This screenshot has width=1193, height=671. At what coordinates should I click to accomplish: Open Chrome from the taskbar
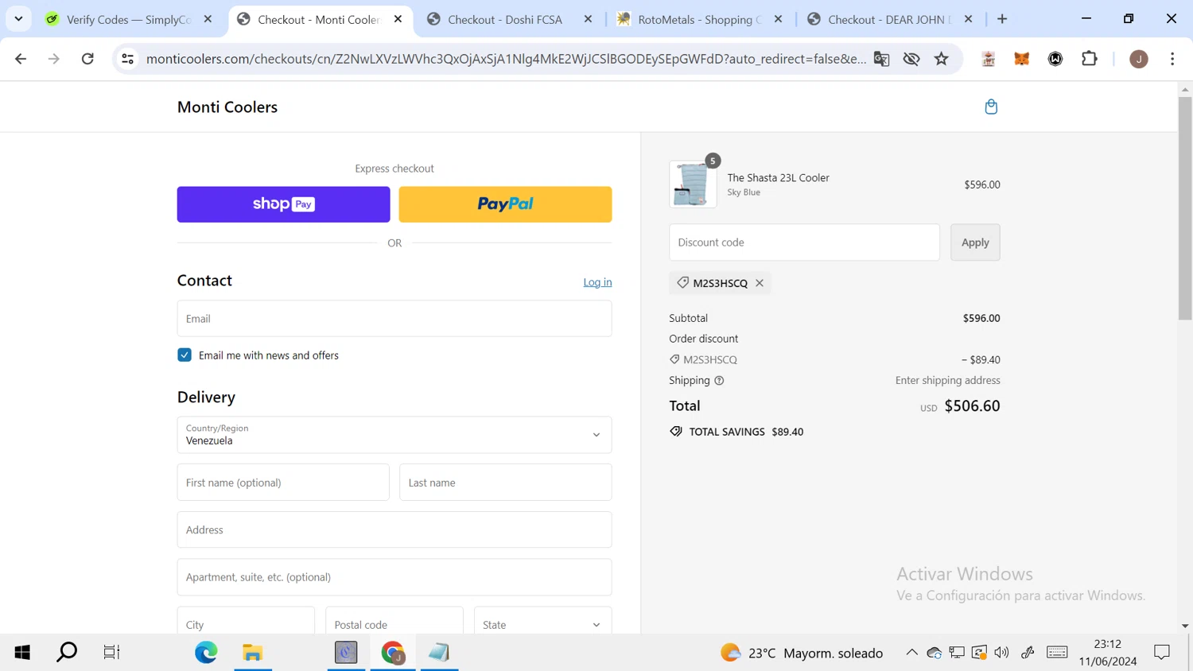tap(393, 653)
